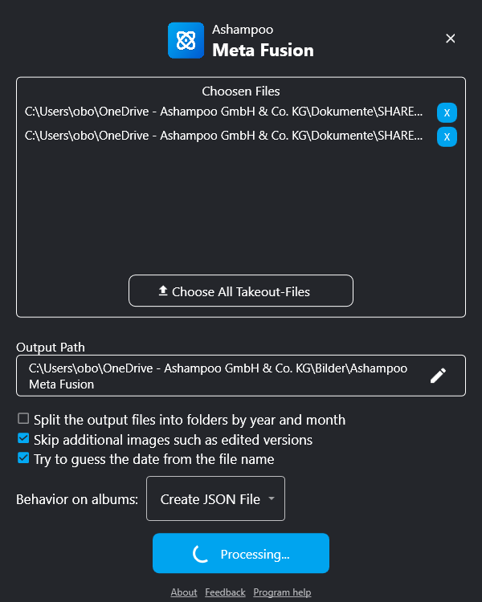Open the Program help link
This screenshot has width=482, height=602.
pos(282,592)
